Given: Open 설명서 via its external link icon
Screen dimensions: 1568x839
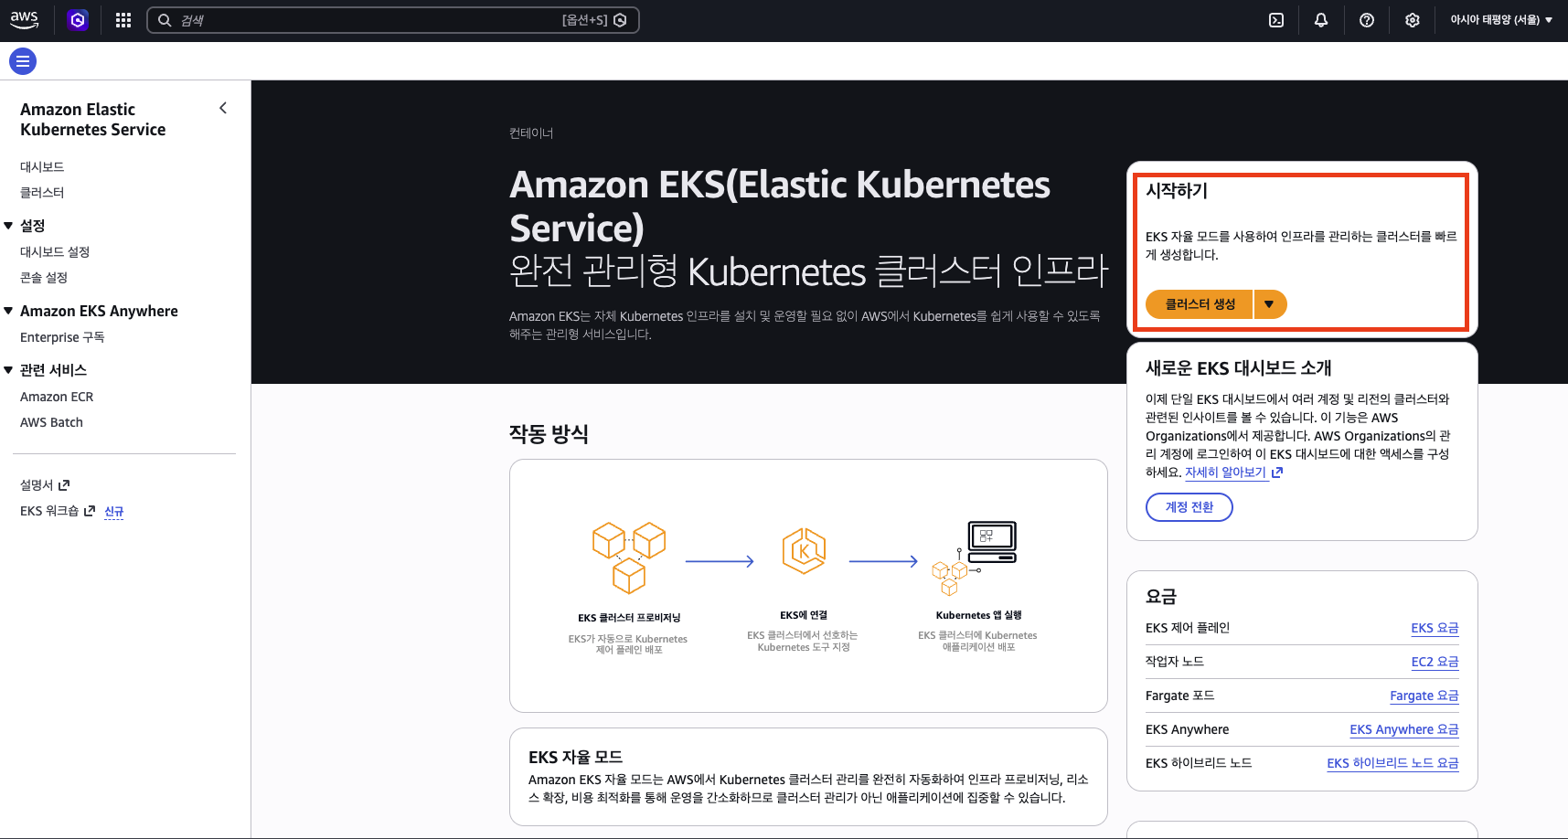Looking at the screenshot, I should (x=64, y=484).
